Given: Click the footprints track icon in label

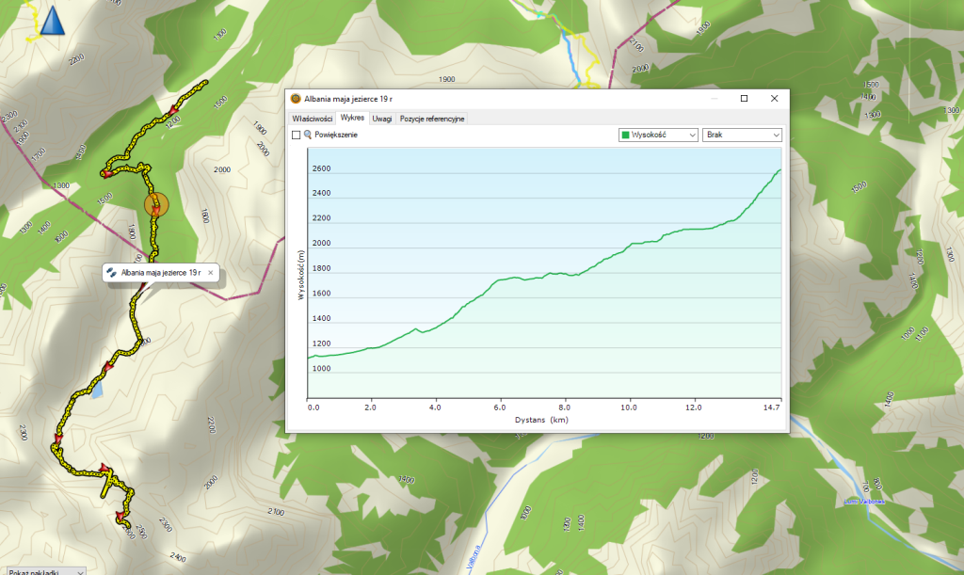Looking at the screenshot, I should pos(112,273).
